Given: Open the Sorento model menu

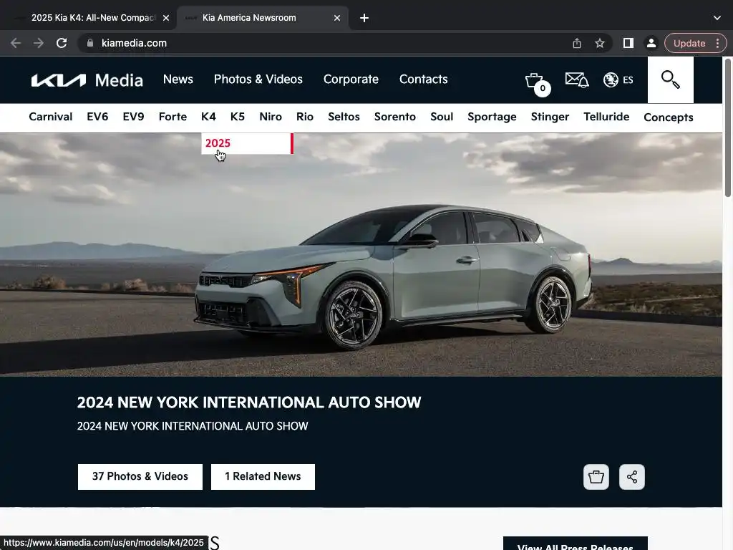Looking at the screenshot, I should click(x=395, y=117).
